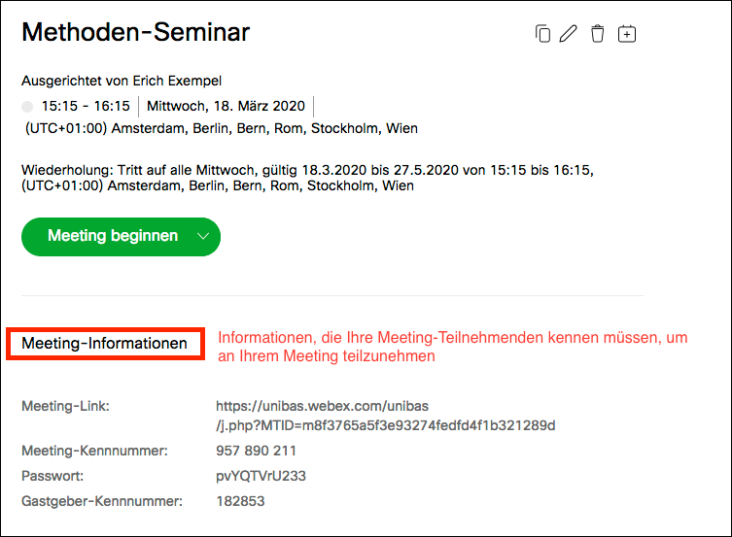The image size is (732, 537).
Task: Click the password value pvYQTVrU233
Action: pyautogui.click(x=261, y=476)
